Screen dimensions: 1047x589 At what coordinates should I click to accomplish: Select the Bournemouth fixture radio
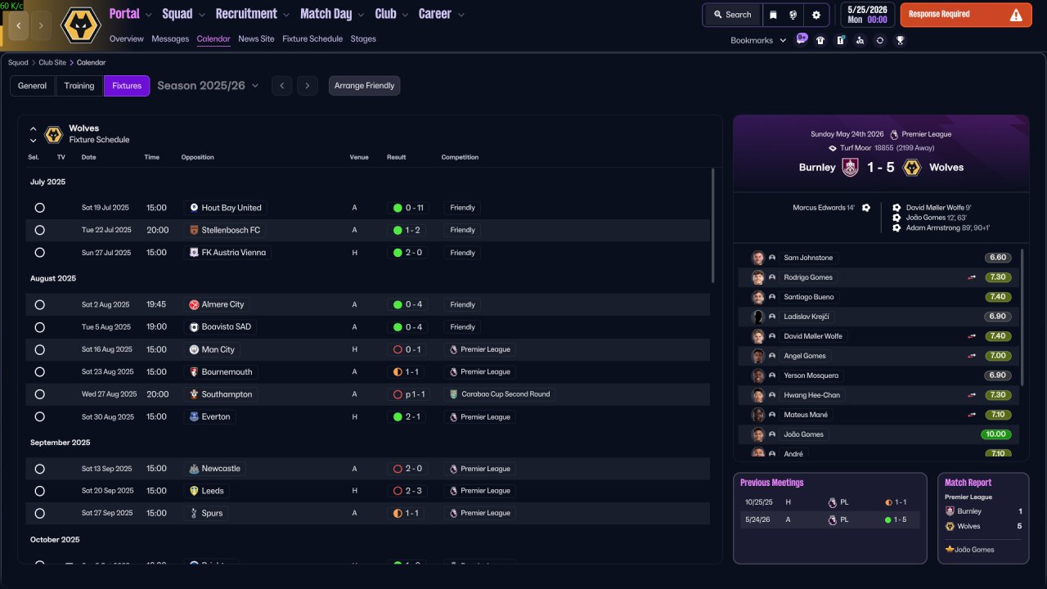tap(39, 372)
